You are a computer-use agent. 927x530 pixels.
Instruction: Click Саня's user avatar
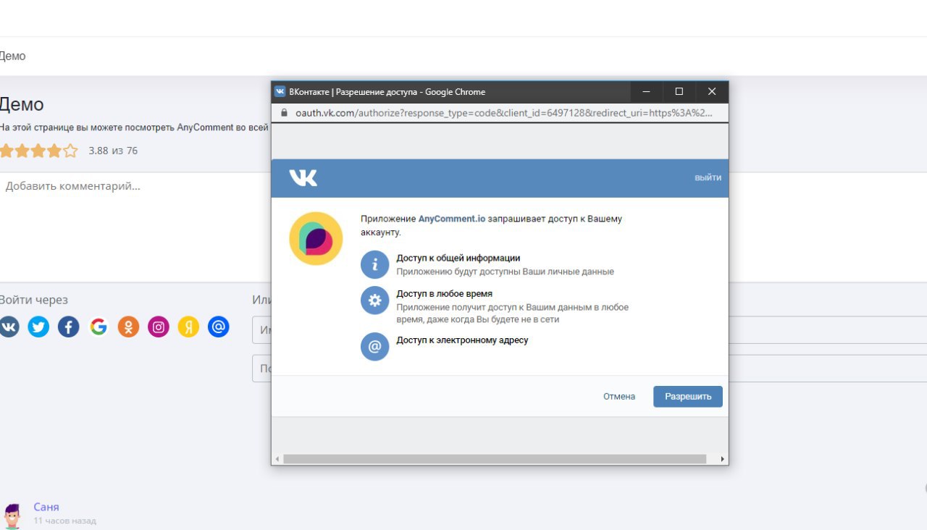coord(11,516)
